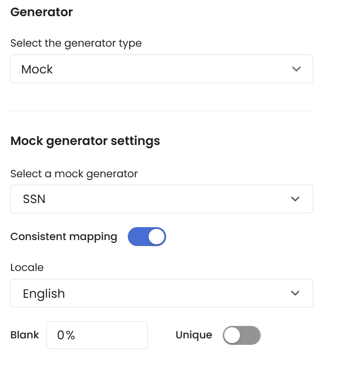Click the "Unique" label text
This screenshot has height=367, width=340.
point(194,335)
